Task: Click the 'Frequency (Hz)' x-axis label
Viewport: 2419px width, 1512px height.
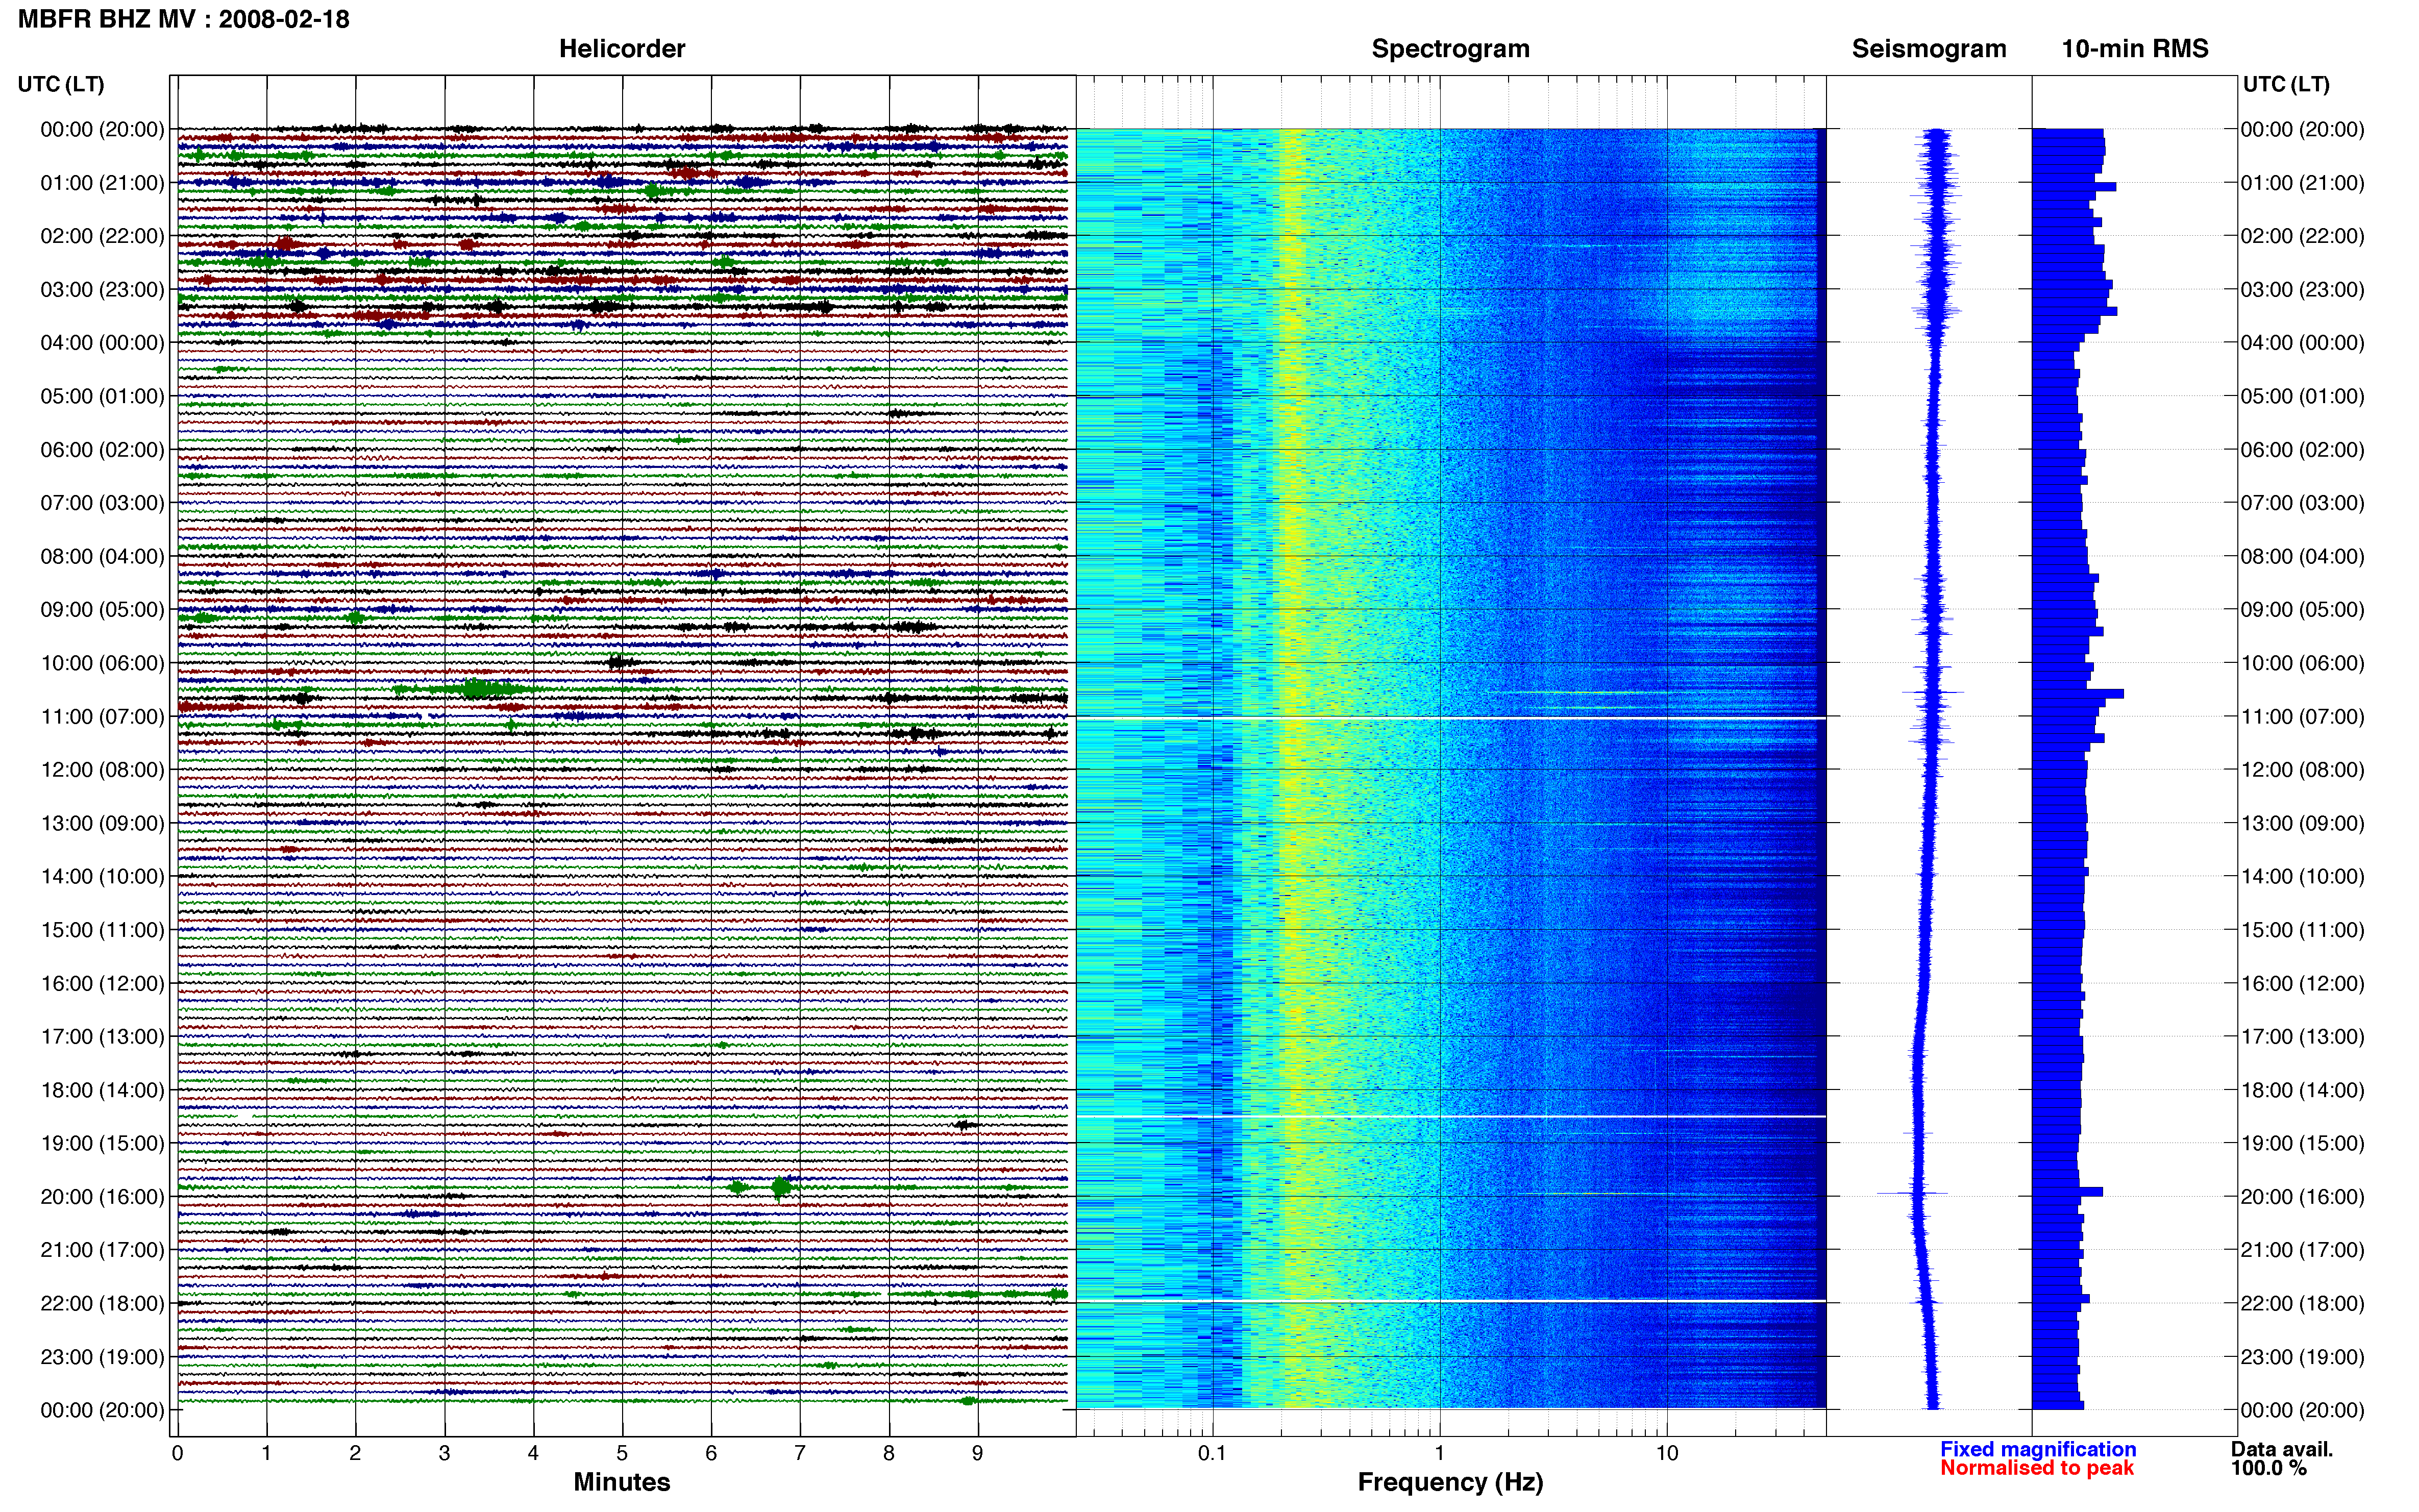Action: (x=1450, y=1482)
